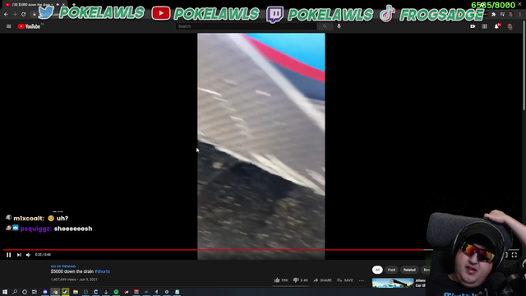Like the video (59K)
Viewport: 526px width, 296px height.
(281, 280)
